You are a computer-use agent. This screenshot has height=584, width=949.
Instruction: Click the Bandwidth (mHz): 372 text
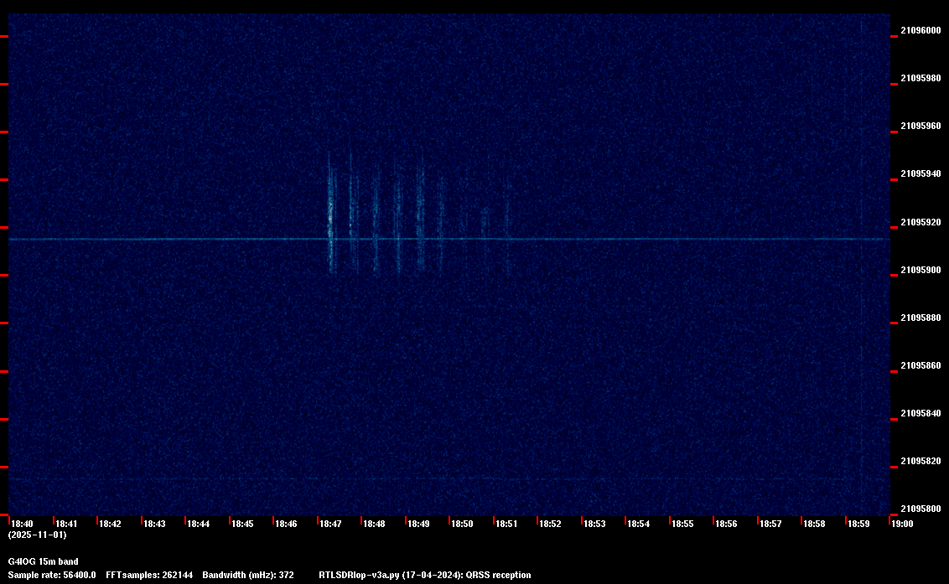coord(248,576)
